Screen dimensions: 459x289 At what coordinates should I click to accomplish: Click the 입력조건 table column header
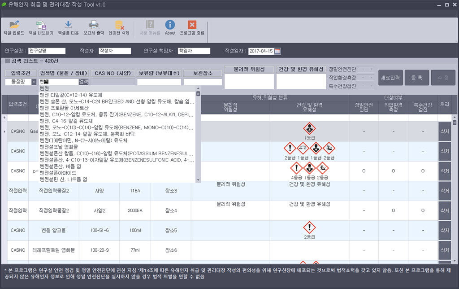click(17, 105)
